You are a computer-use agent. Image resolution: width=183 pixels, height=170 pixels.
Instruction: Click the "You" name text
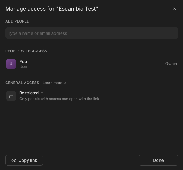coord(23,62)
